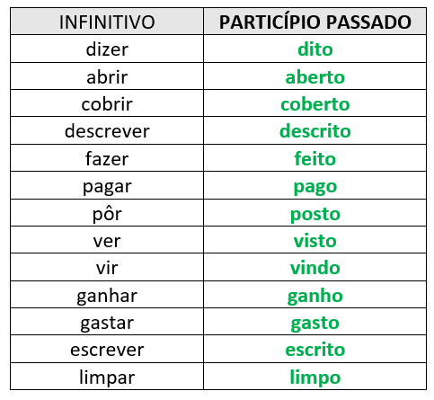Click the cell with pagar
This screenshot has width=434, height=400.
107,186
